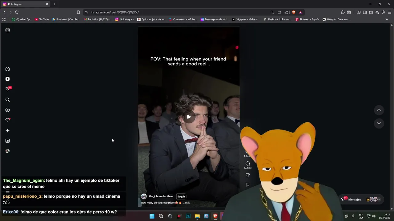Viewport: 394px width, 221px height.
Task: Expand the caption with 'más' link
Action: tap(187, 203)
